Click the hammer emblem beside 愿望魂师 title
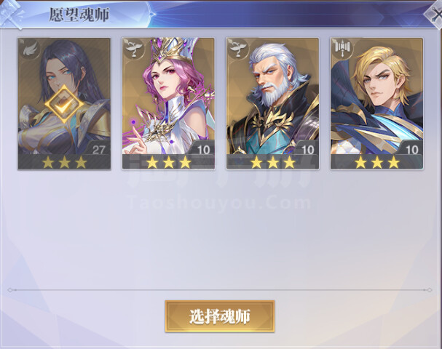442x349 pixels. tap(11, 15)
